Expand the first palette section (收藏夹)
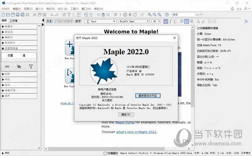Screen dimensions: 252x156 (19, 27)
